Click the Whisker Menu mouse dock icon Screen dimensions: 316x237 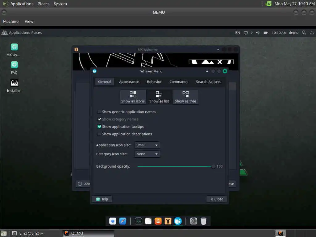[x=178, y=221]
